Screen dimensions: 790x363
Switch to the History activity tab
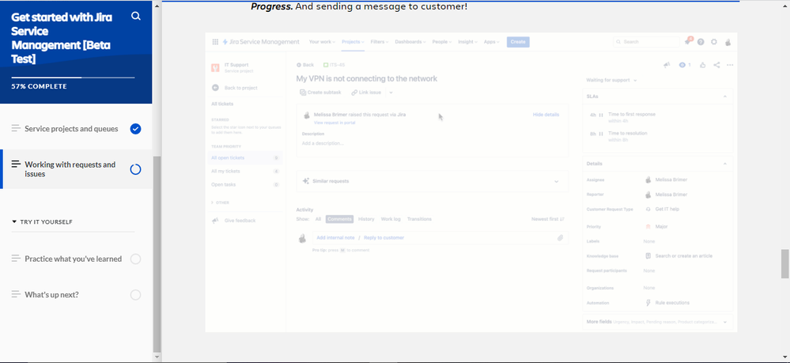(x=366, y=219)
